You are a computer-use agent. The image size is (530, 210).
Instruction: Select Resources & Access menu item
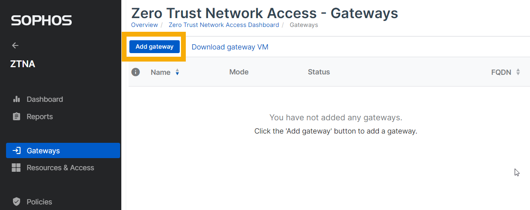click(x=60, y=168)
